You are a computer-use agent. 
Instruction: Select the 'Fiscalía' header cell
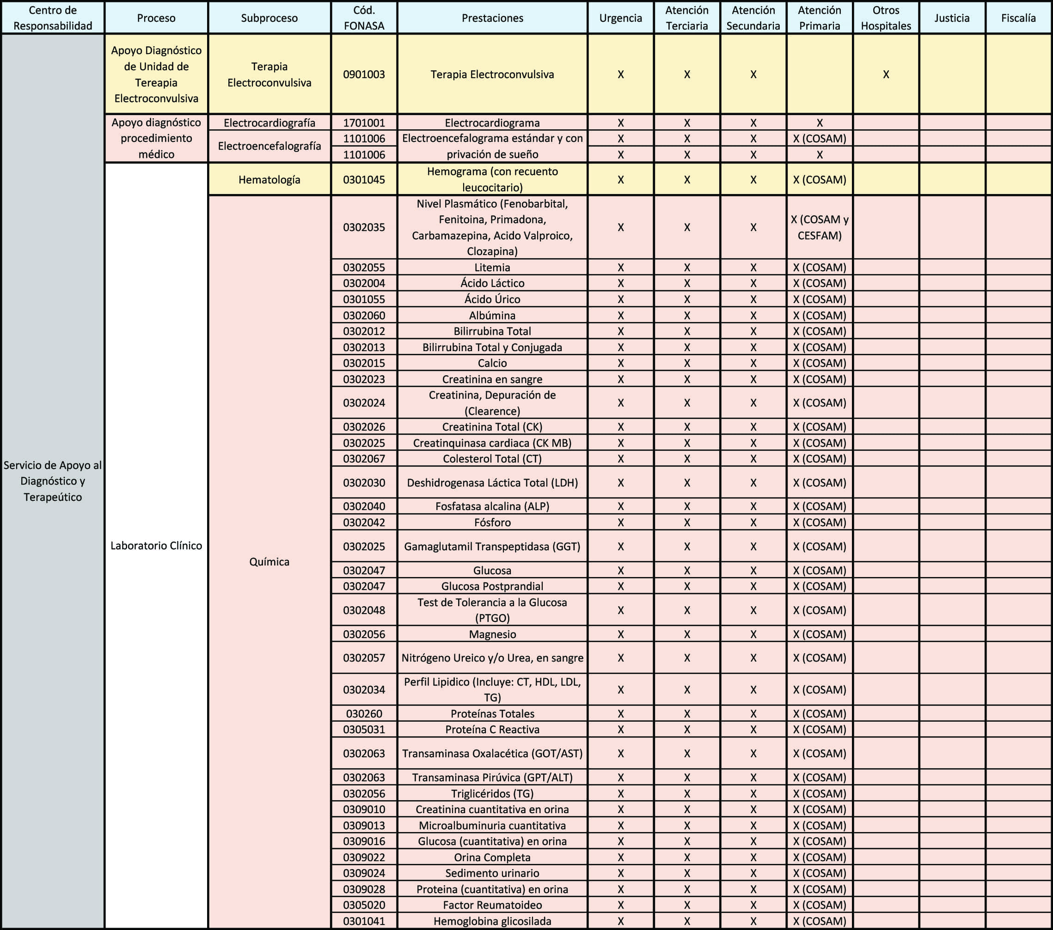click(x=1018, y=18)
